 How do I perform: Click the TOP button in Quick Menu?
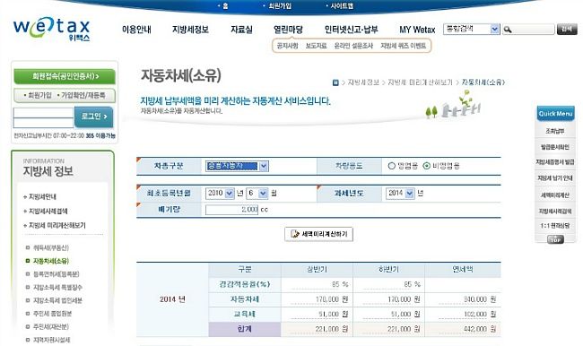[555, 239]
